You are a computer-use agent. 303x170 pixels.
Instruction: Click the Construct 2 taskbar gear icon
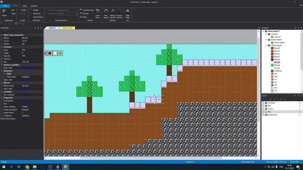[65, 167]
